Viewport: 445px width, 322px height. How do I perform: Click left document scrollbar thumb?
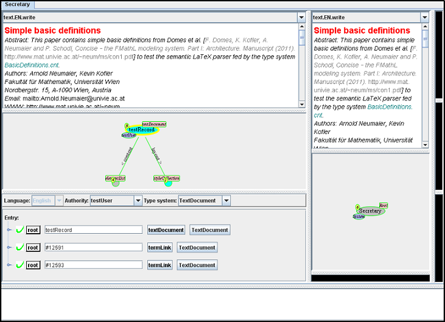coord(302,38)
